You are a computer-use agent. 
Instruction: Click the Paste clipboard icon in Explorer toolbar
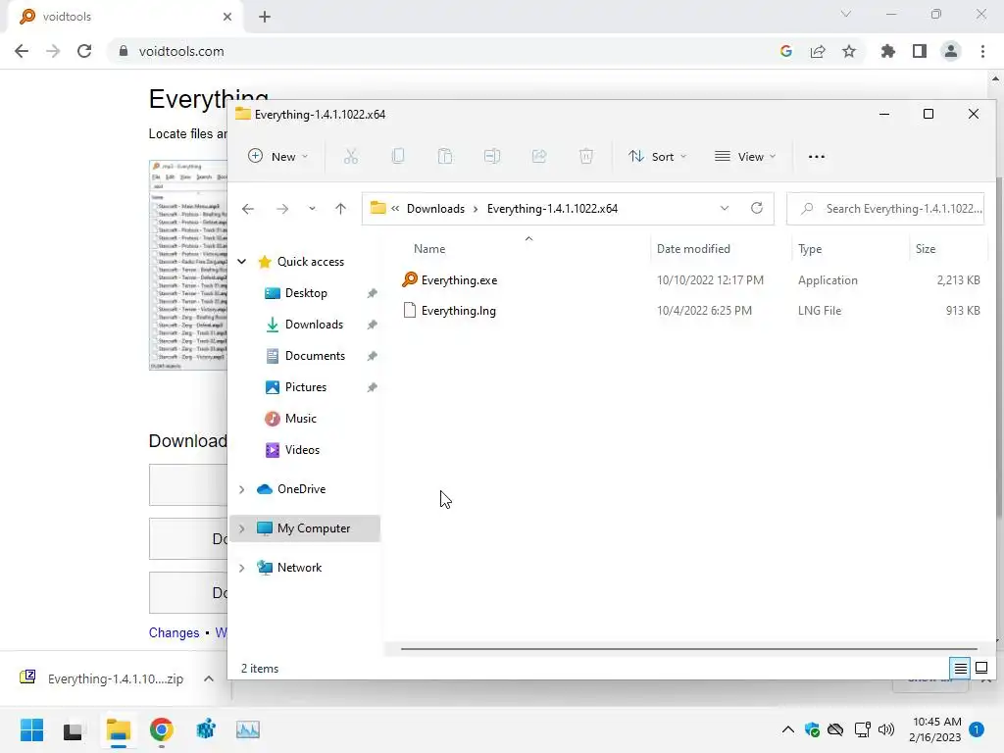point(445,156)
